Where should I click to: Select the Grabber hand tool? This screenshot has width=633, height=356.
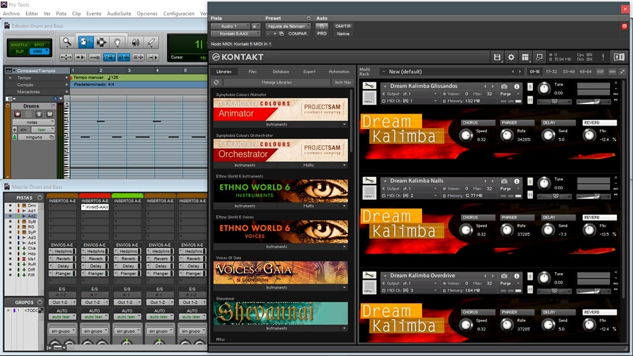tap(118, 42)
